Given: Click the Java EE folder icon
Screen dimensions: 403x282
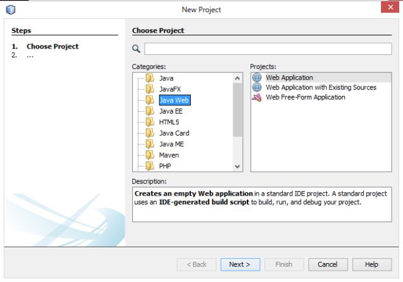Looking at the screenshot, I should point(150,111).
